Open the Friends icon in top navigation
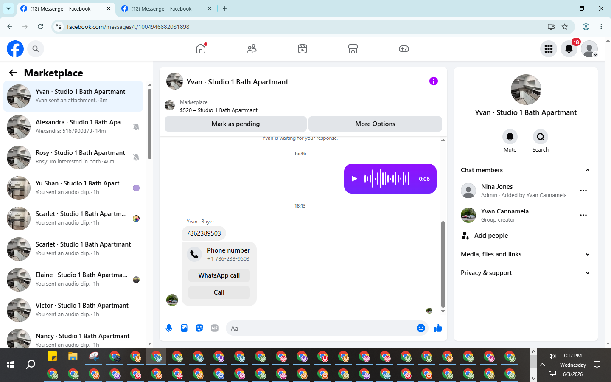Image resolution: width=611 pixels, height=382 pixels. pyautogui.click(x=252, y=49)
